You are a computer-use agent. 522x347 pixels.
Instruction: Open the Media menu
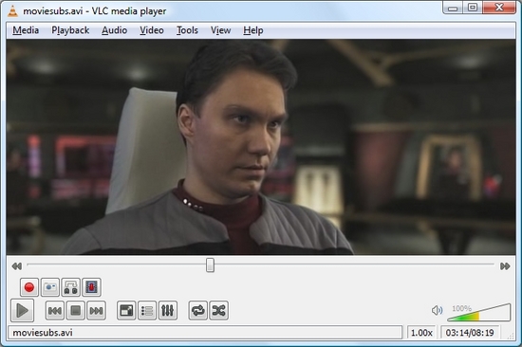coord(26,30)
